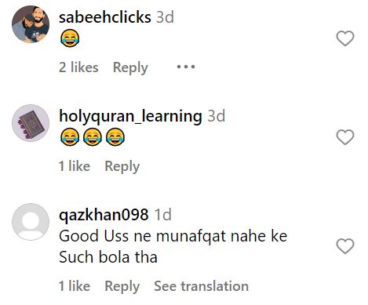Viewport: 368px width, 305px height.
Task: Reply to qazkhan098 comment
Action: pyautogui.click(x=122, y=286)
